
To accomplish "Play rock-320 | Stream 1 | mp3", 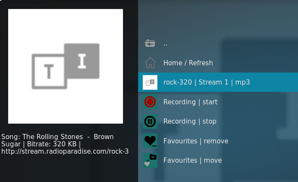I will point(218,82).
